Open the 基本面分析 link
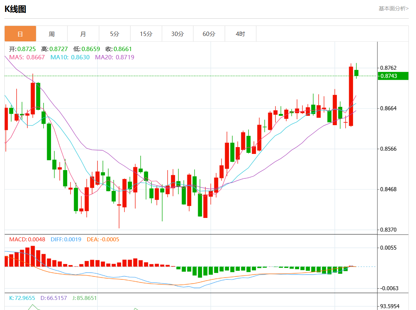 (393, 8)
